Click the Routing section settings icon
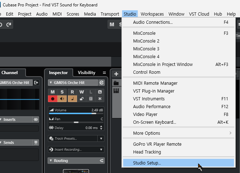Screen dimensions: 240x173 (102, 161)
